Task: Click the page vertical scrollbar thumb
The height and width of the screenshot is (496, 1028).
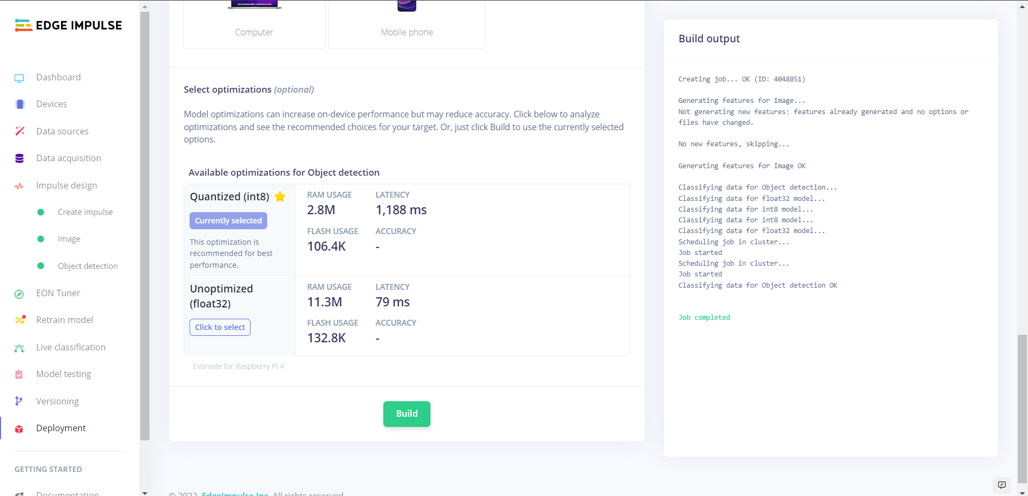Action: tap(1022, 408)
